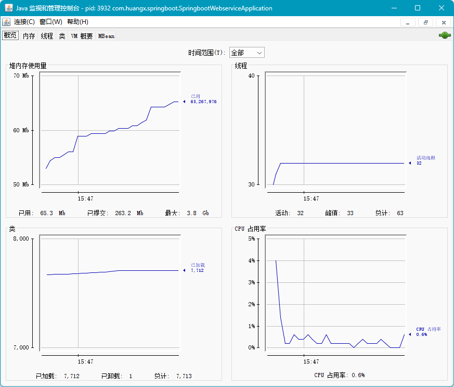This screenshot has height=387, width=454.
Task: Open the 连接(C) menu
Action: pos(24,22)
